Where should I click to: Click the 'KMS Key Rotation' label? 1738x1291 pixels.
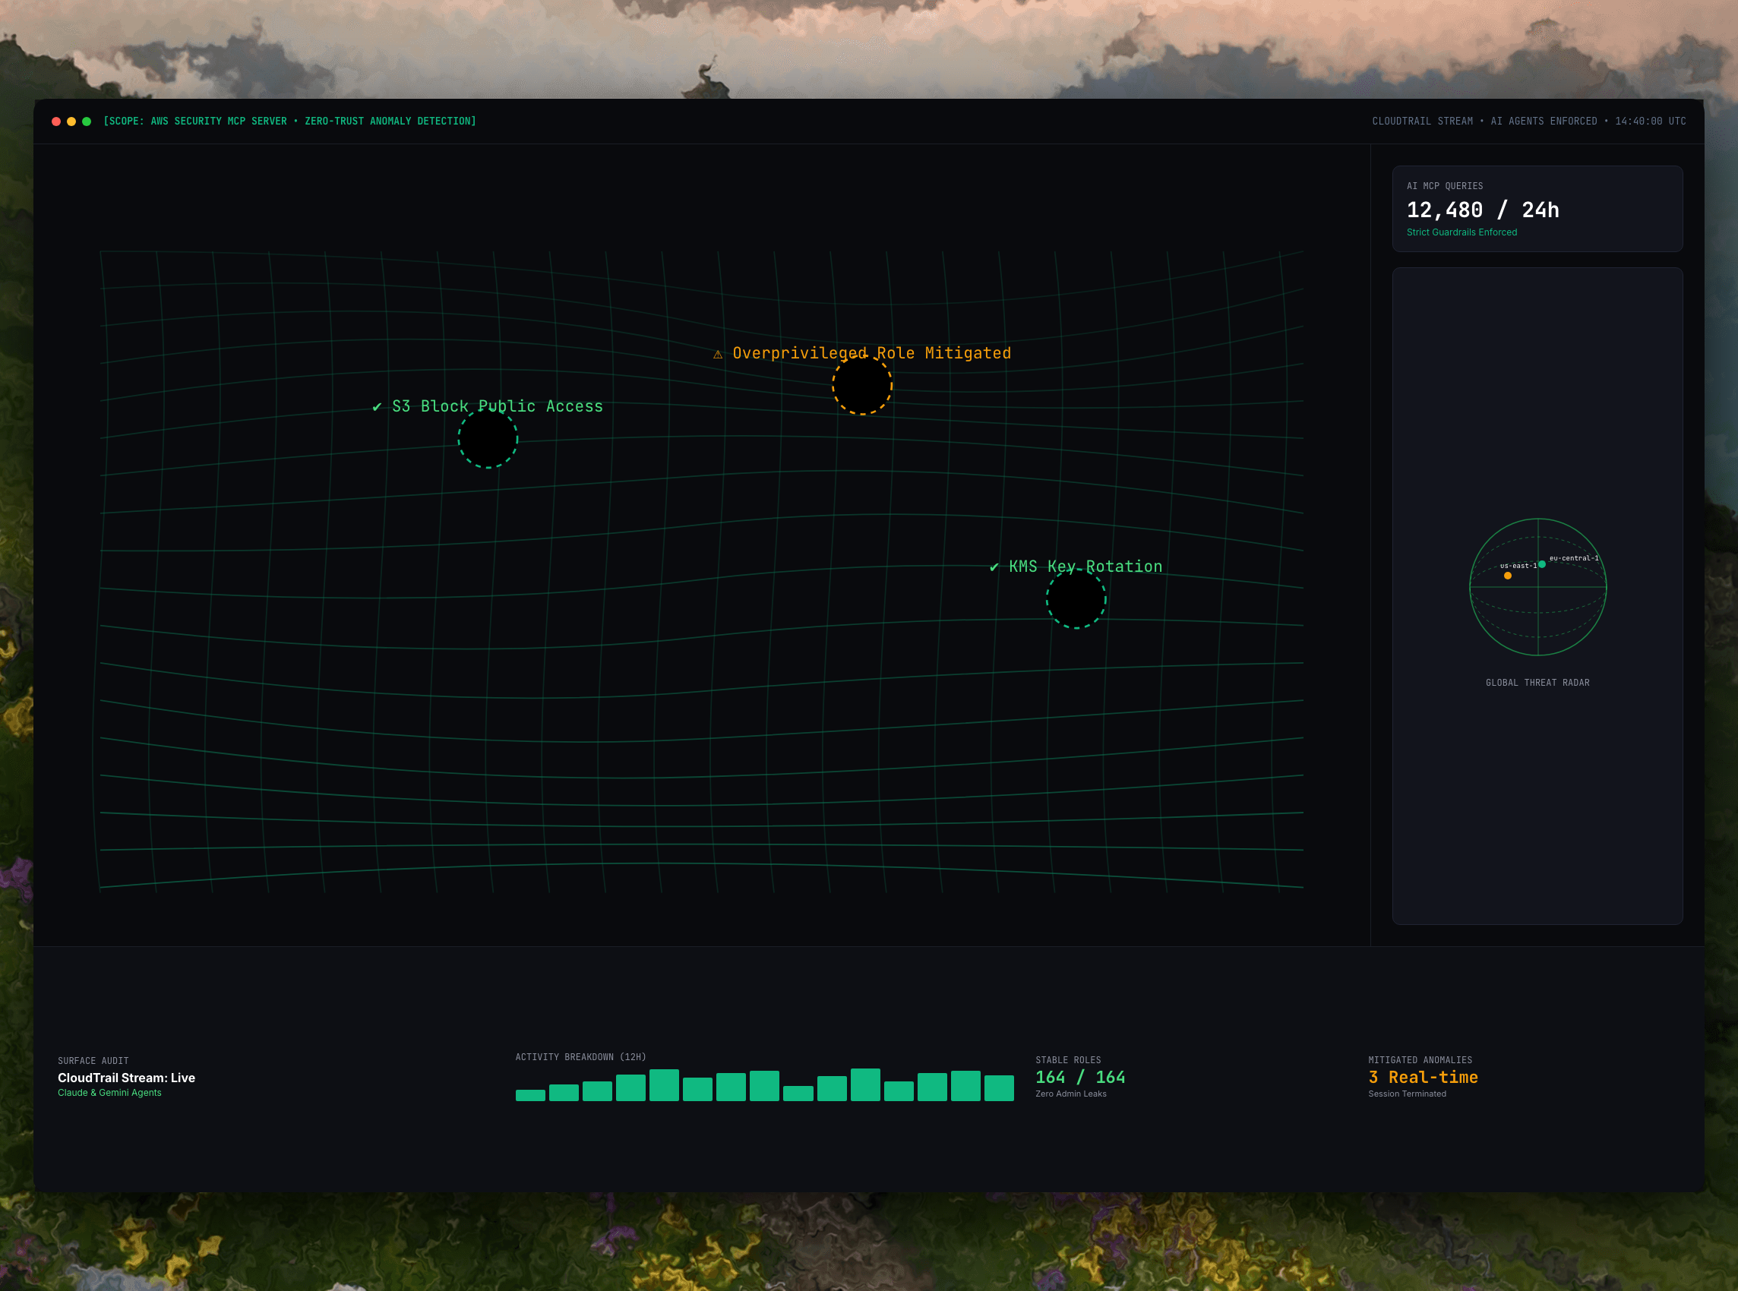point(1085,567)
